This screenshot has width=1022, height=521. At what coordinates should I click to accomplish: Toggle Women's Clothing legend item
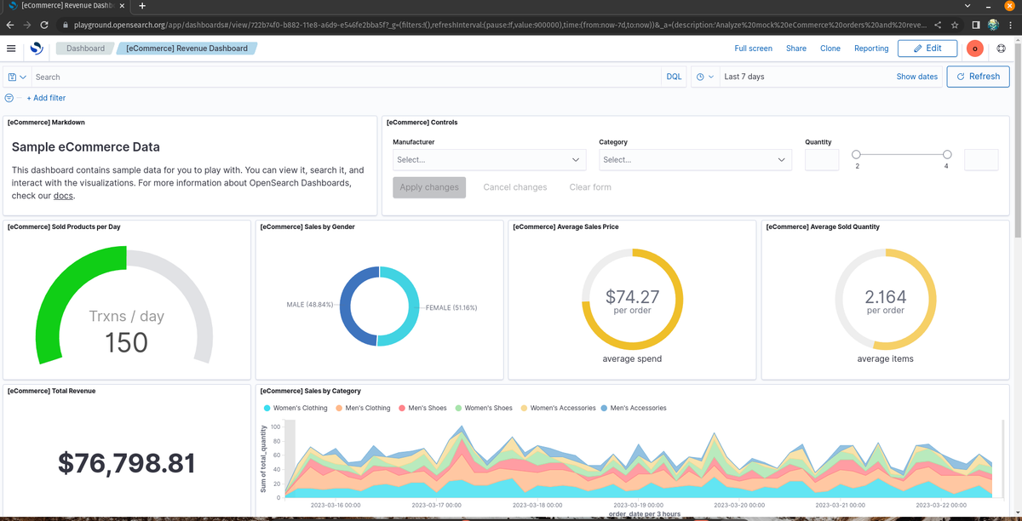pos(296,408)
